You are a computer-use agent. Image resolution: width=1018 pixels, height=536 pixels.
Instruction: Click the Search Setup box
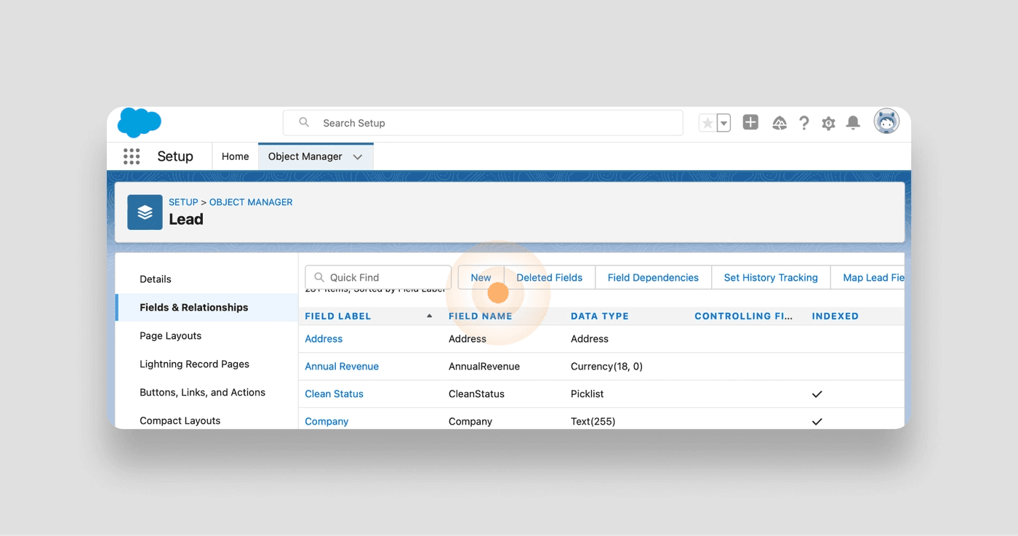(x=483, y=123)
